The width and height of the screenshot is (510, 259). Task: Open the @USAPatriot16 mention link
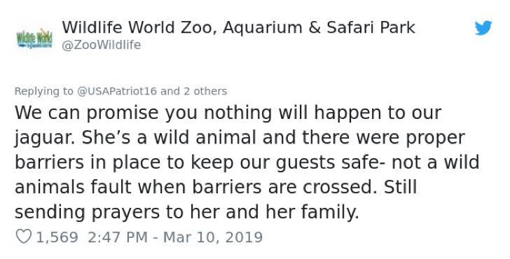[x=117, y=91]
